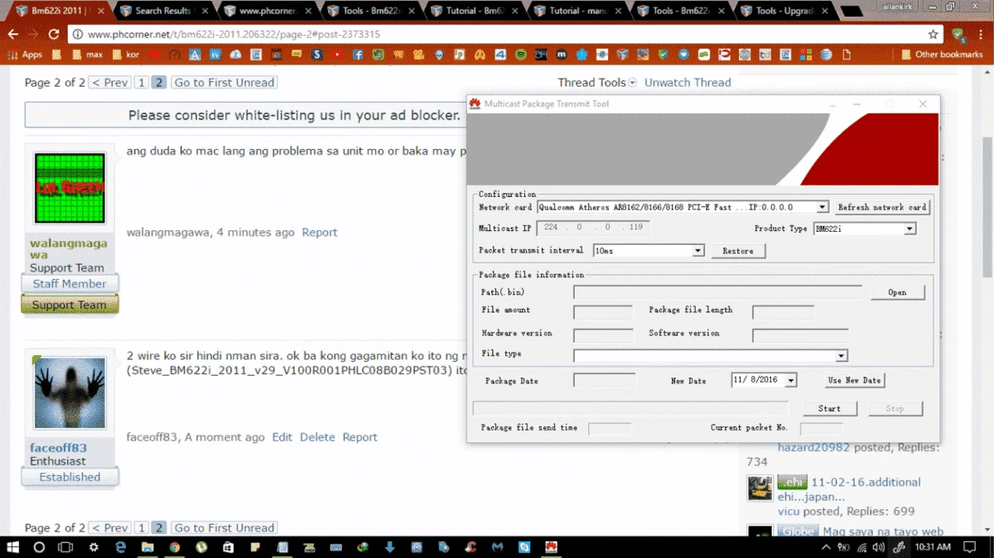994x558 pixels.
Task: Switch to the 'Search Results' browser tab
Action: click(163, 11)
